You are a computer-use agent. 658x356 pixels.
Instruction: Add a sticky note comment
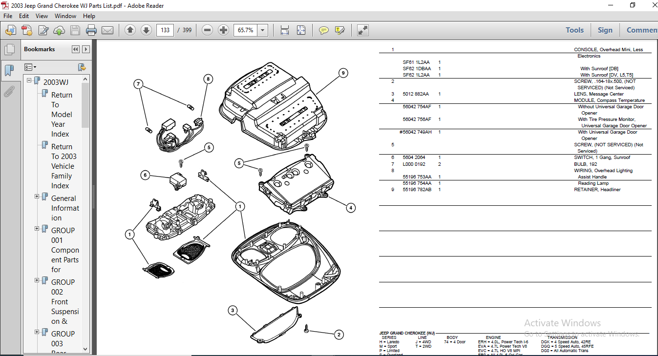pyautogui.click(x=323, y=30)
